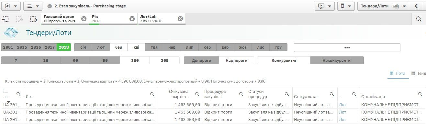Toggle the selected year 2018 filter
Screen dimensions: 426x129
pos(64,47)
